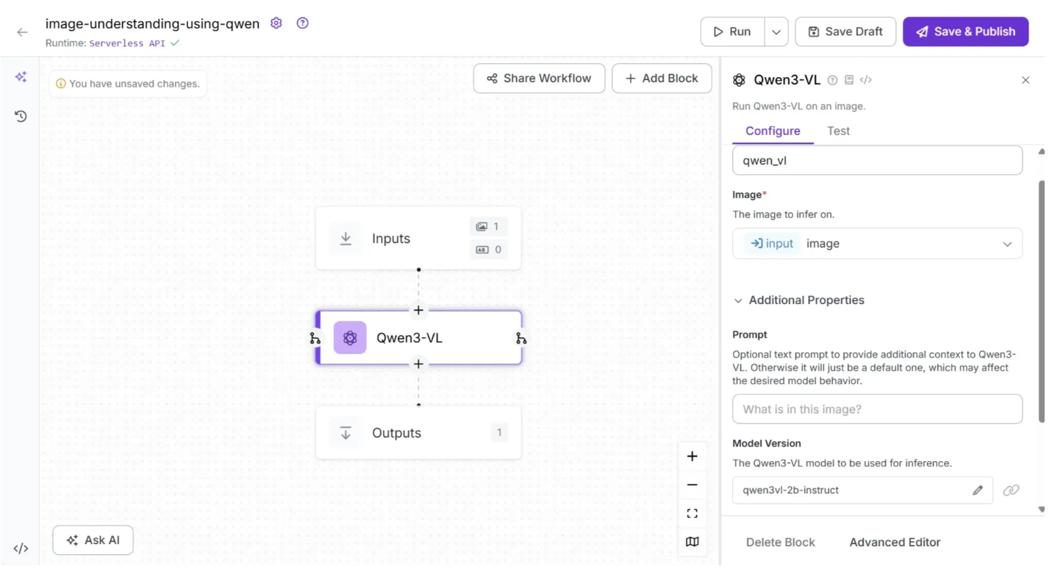Click the Add Block button
1063x580 pixels.
(662, 79)
